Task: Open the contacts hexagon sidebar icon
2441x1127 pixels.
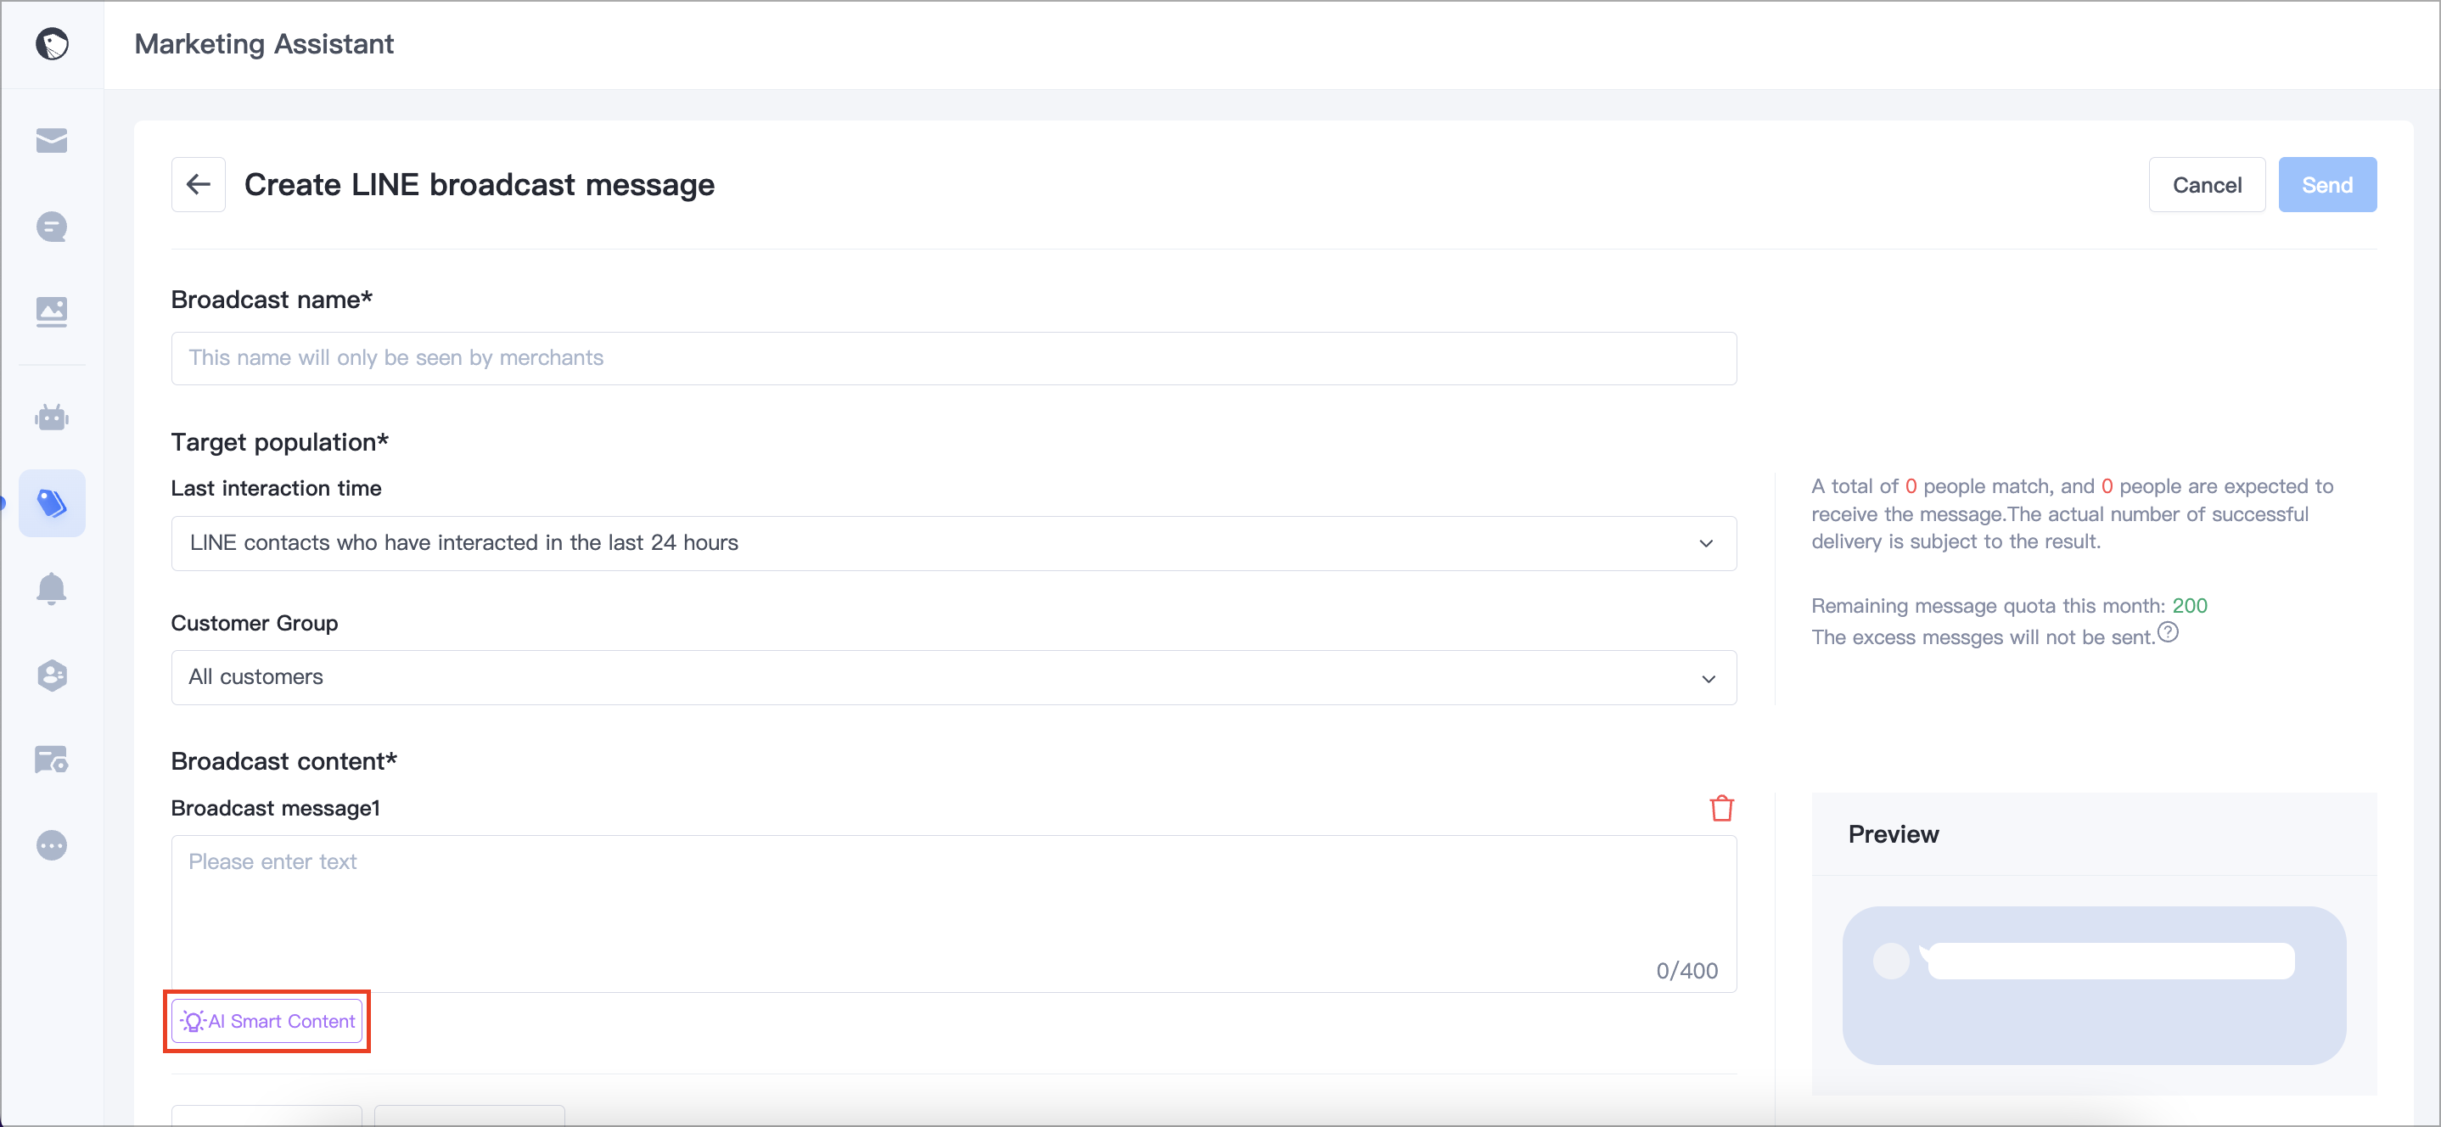Action: coord(52,675)
